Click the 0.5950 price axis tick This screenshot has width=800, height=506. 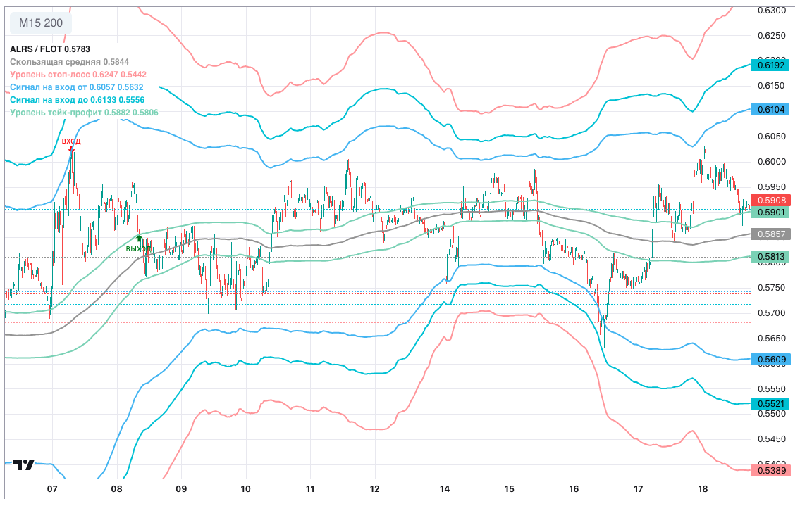coord(771,187)
